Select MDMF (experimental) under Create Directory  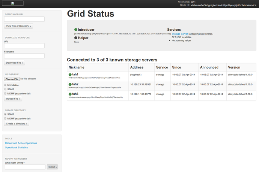pos(5,118)
